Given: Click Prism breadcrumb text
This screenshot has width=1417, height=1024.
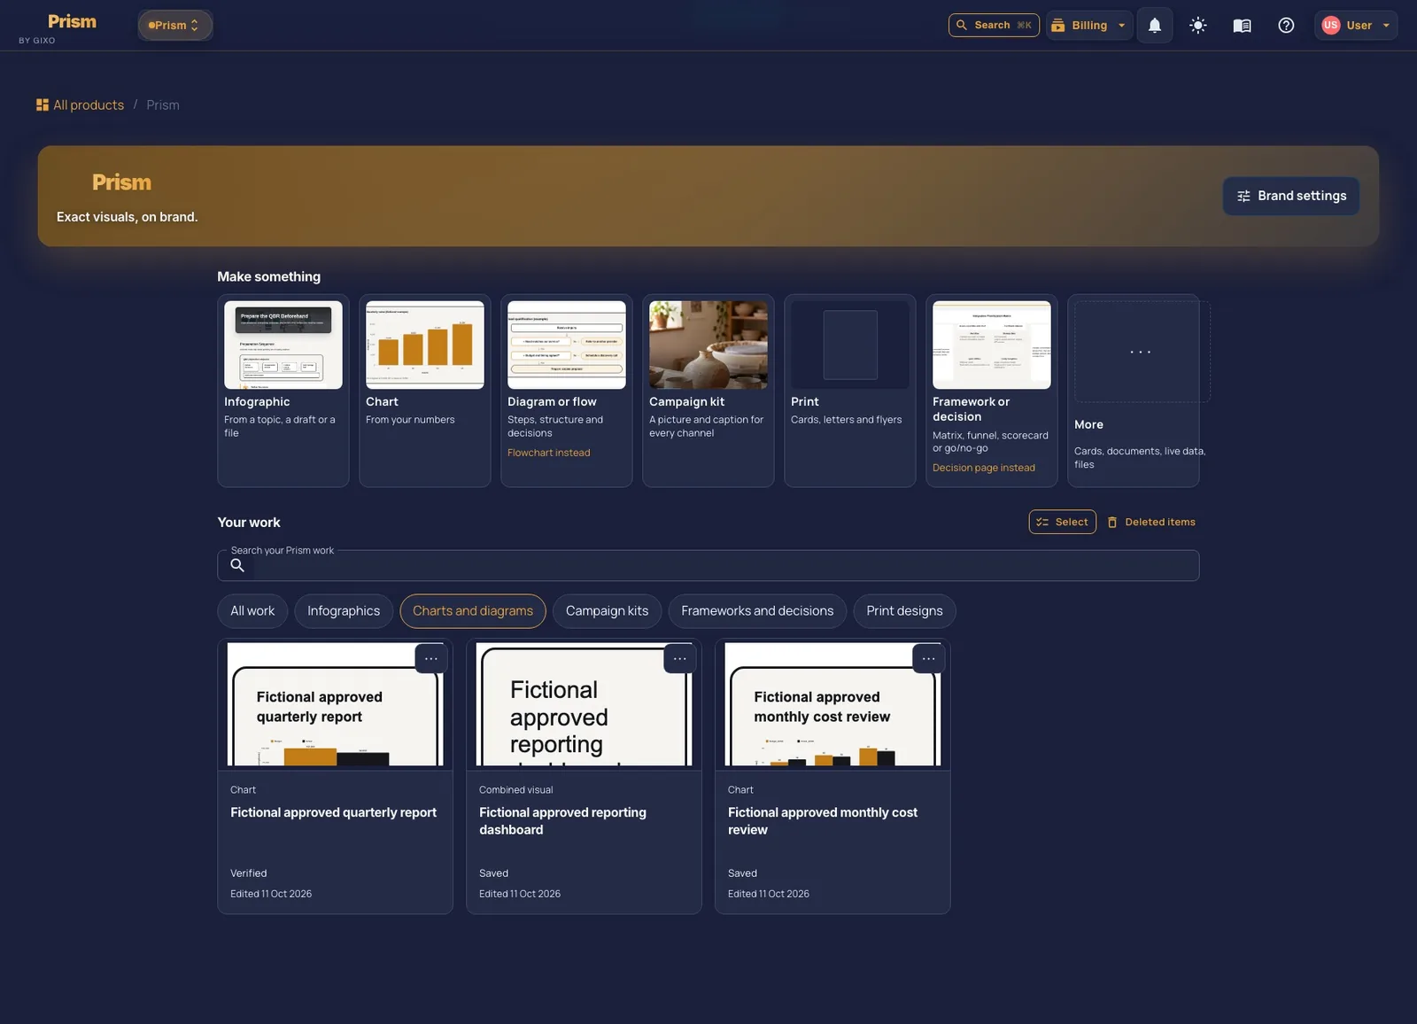Looking at the screenshot, I should (x=163, y=105).
